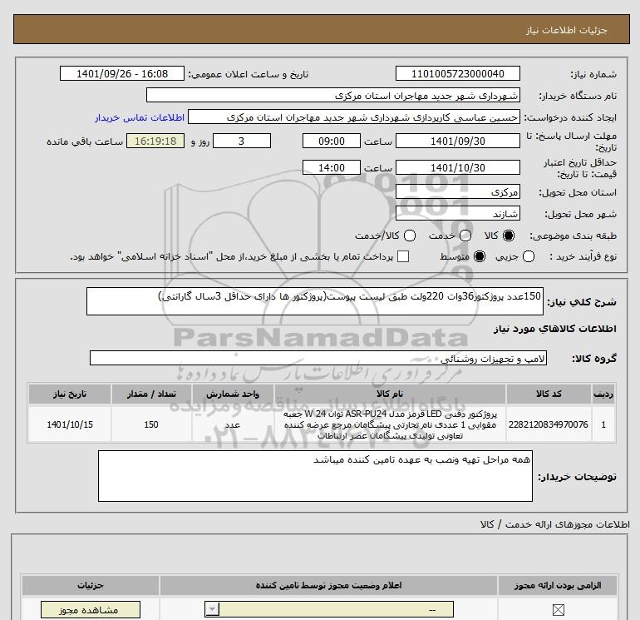The image size is (640, 620).
Task: Click the delivery city field شازند
Action: (457, 213)
